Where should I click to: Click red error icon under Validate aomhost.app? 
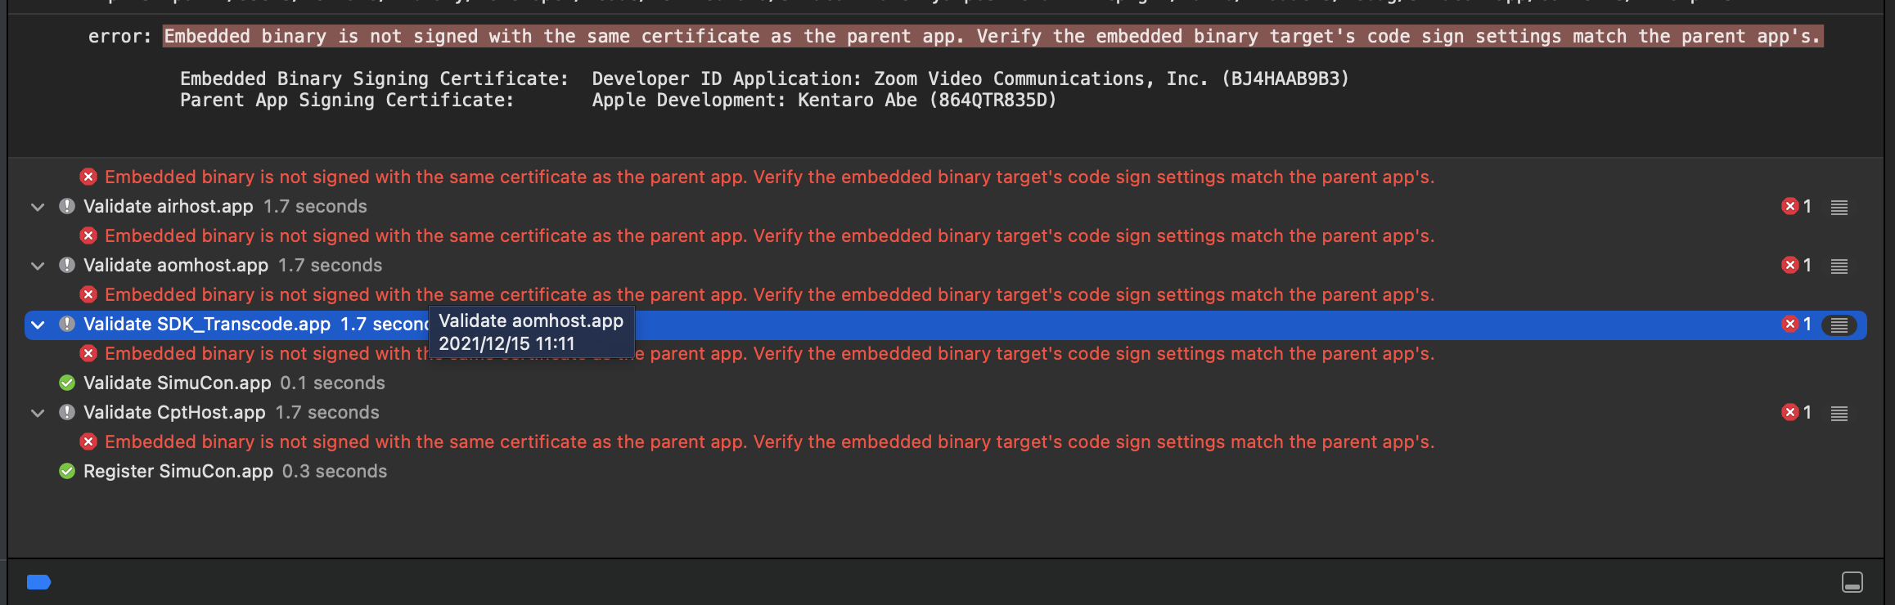(88, 294)
